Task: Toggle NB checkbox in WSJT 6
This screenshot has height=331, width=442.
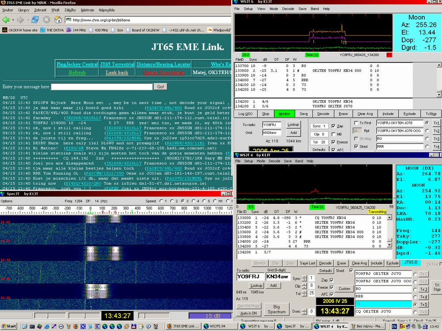Action: [333, 134]
